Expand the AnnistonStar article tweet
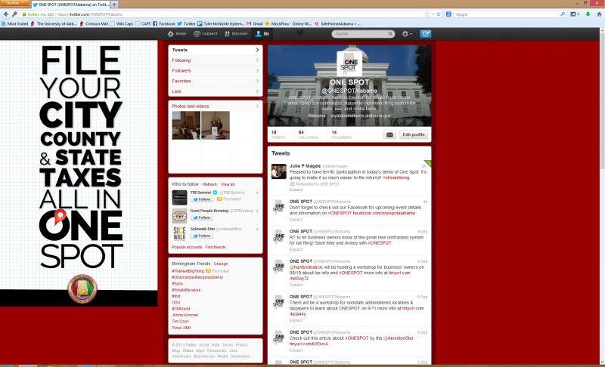The width and height of the screenshot is (605, 367). [296, 350]
